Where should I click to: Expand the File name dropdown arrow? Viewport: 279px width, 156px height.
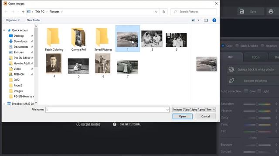point(167,110)
